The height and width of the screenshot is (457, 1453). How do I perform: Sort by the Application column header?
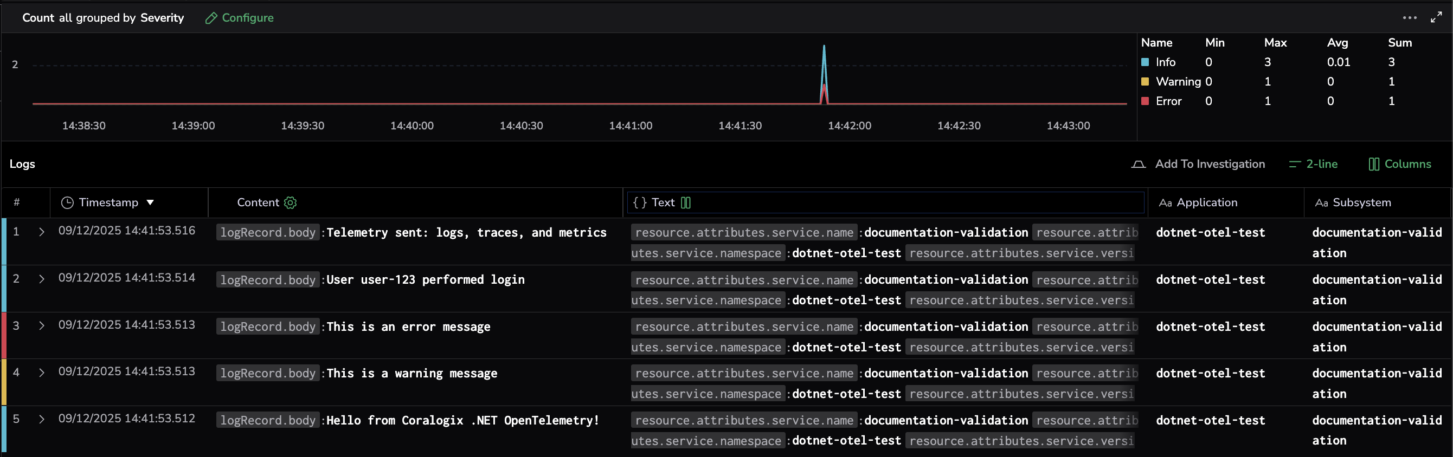pyautogui.click(x=1206, y=203)
